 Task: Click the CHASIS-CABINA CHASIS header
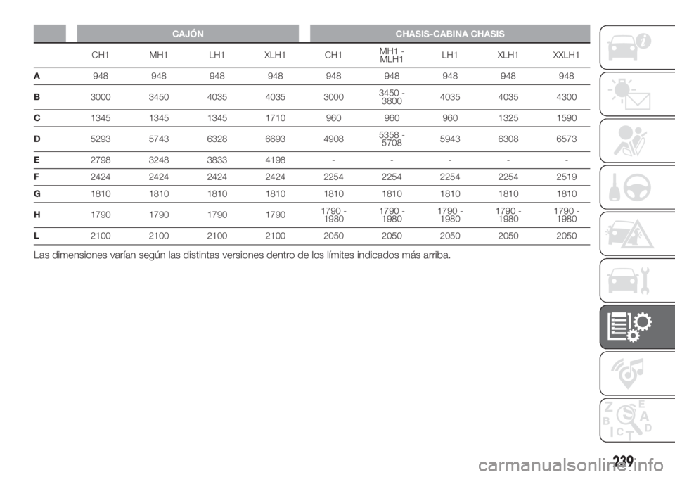[450, 34]
